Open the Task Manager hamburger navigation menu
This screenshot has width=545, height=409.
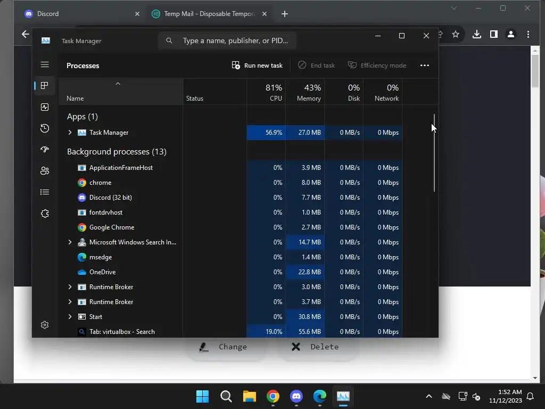coord(45,64)
